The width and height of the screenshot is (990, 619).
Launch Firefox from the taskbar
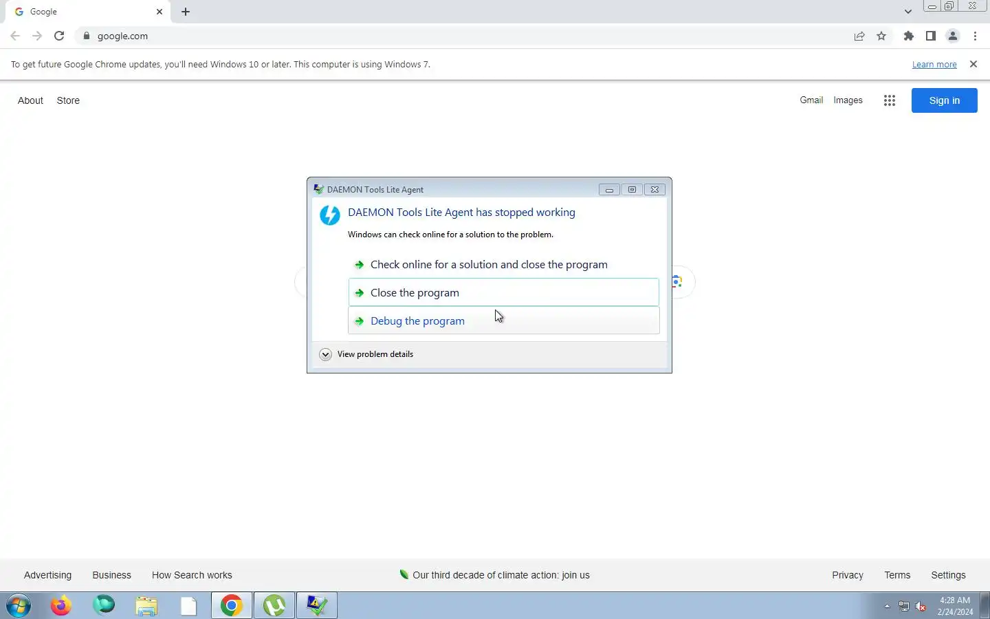point(61,605)
